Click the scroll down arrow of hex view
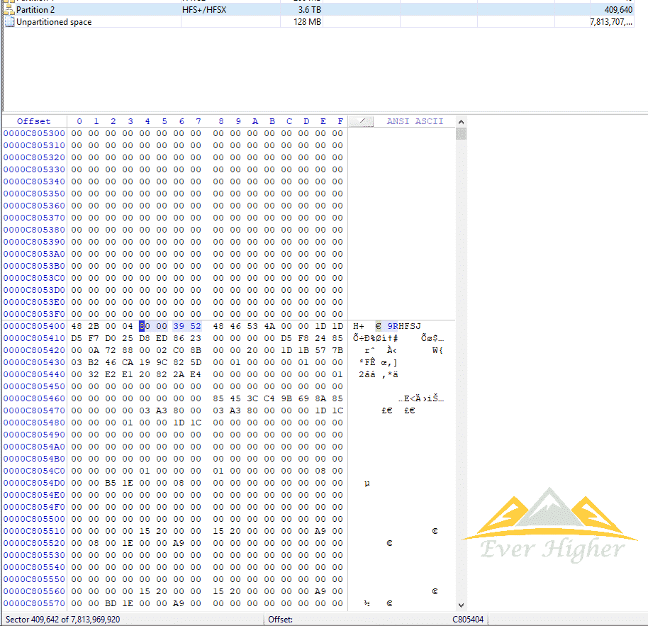 (462, 605)
